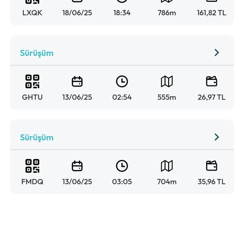
Task: Click the 18:34 ride time
Action: [122, 13]
